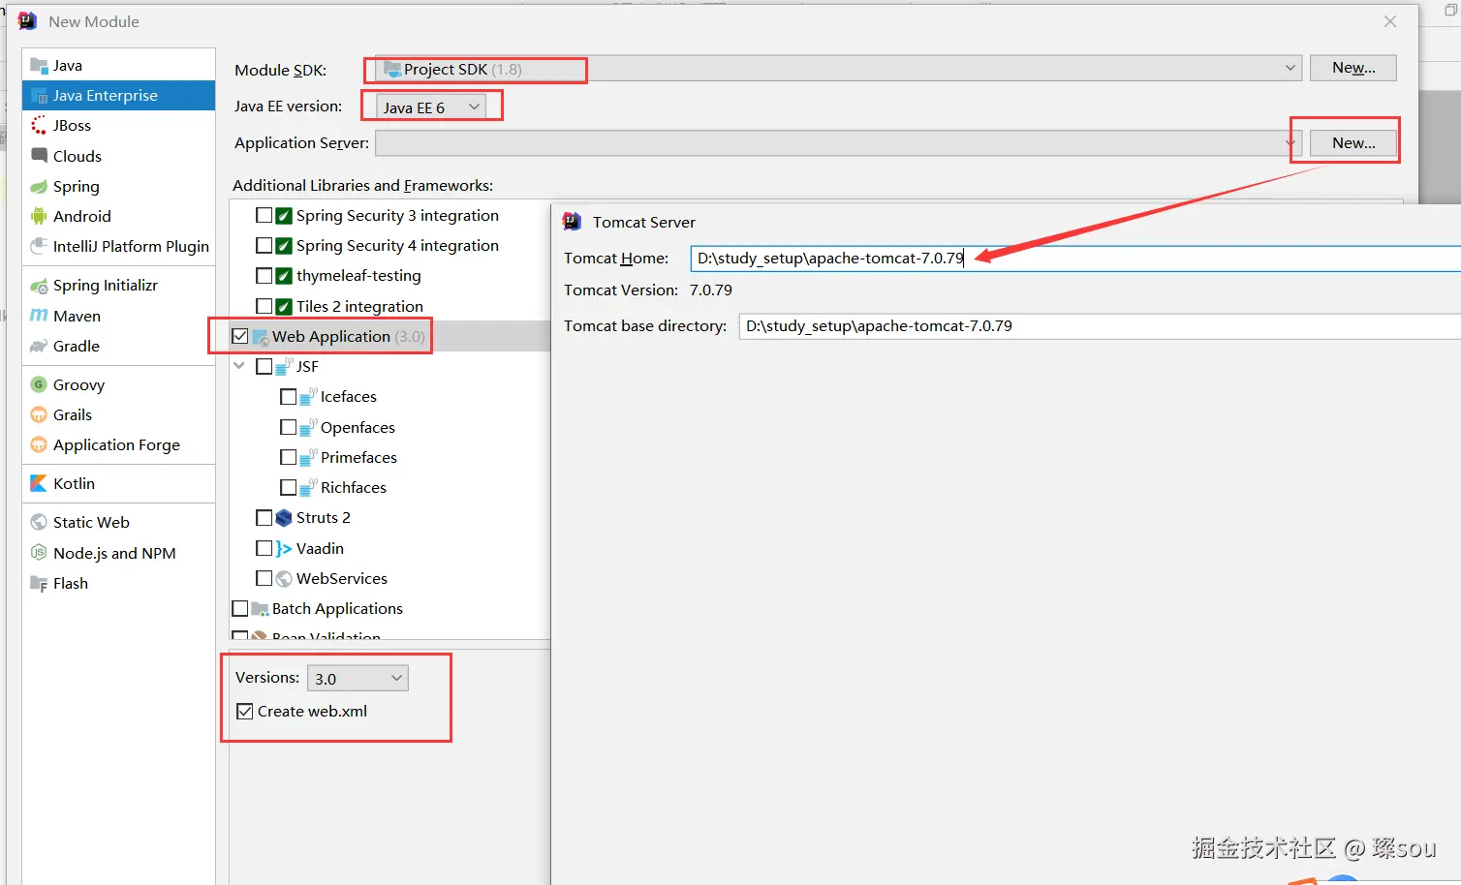Image resolution: width=1461 pixels, height=885 pixels.
Task: Click the Java module type icon
Action: [39, 66]
